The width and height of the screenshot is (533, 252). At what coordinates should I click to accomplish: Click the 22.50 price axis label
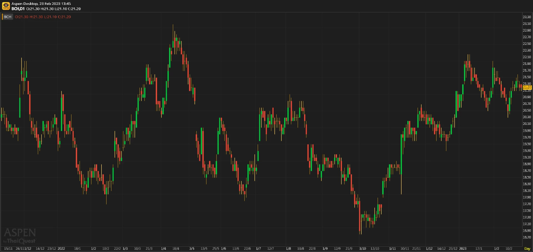click(527, 44)
